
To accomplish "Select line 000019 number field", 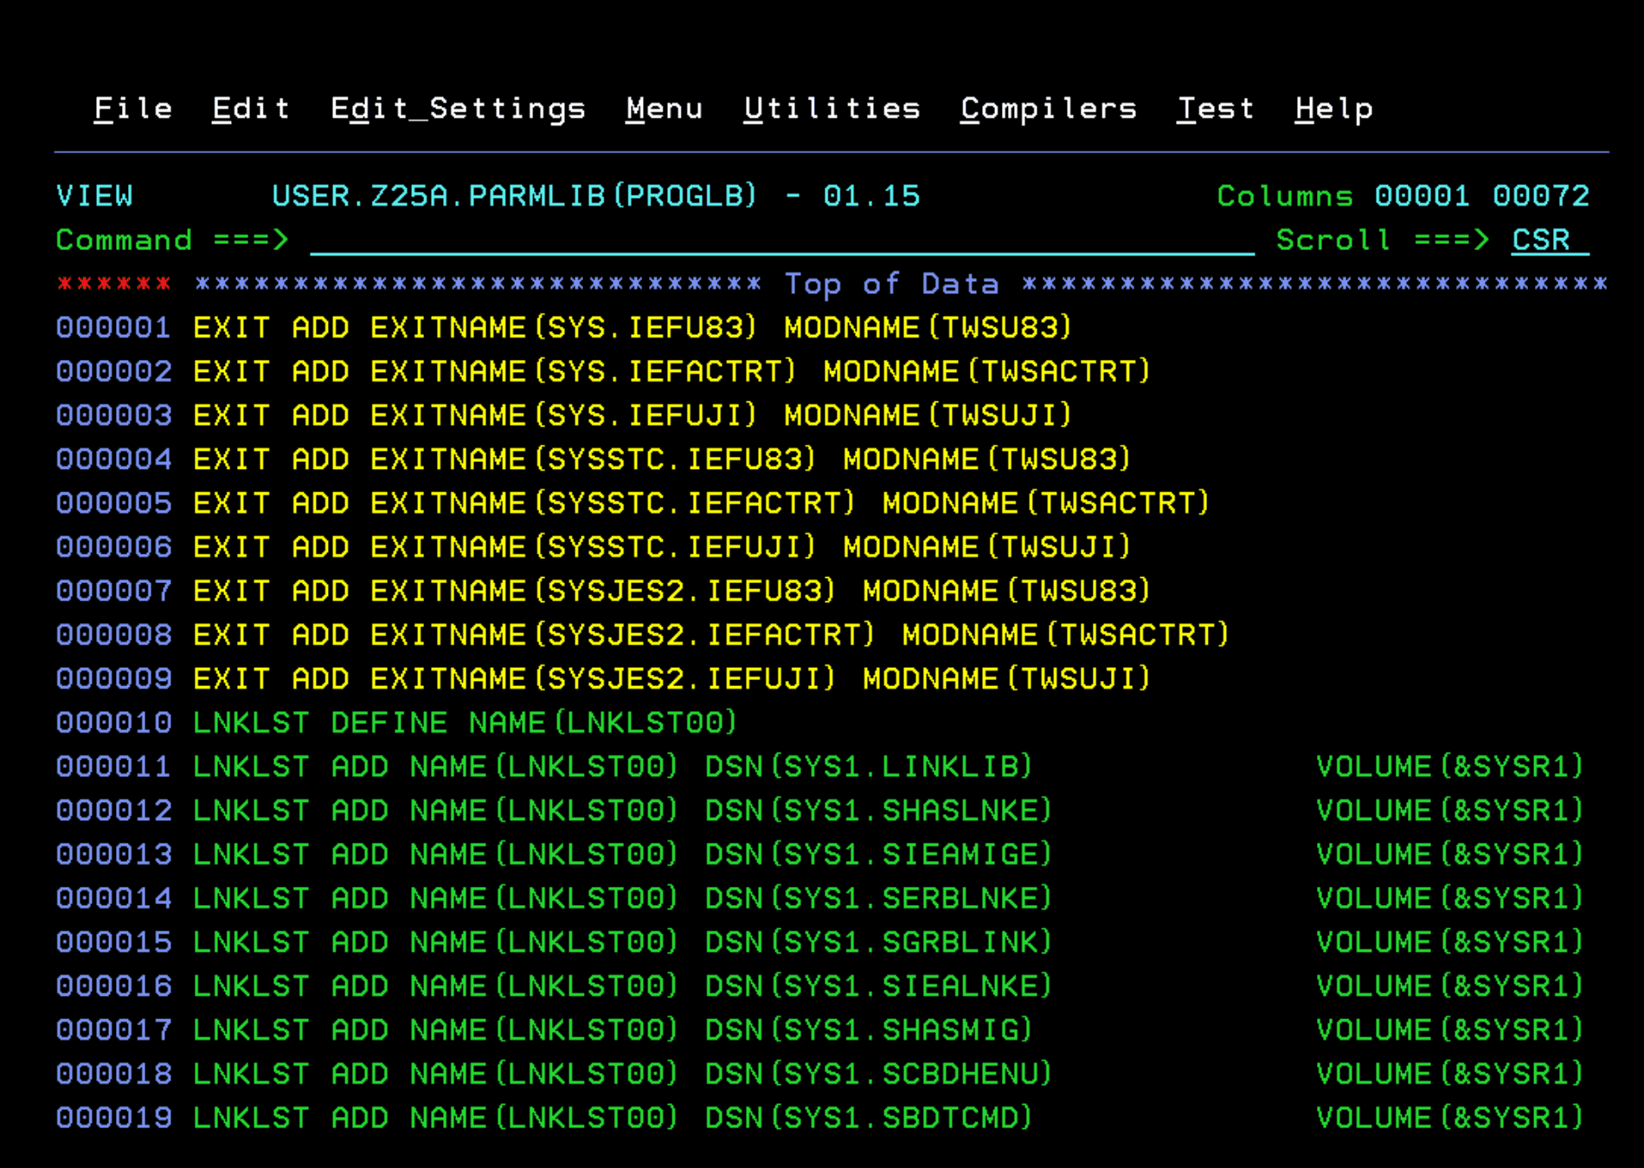I will [113, 1118].
